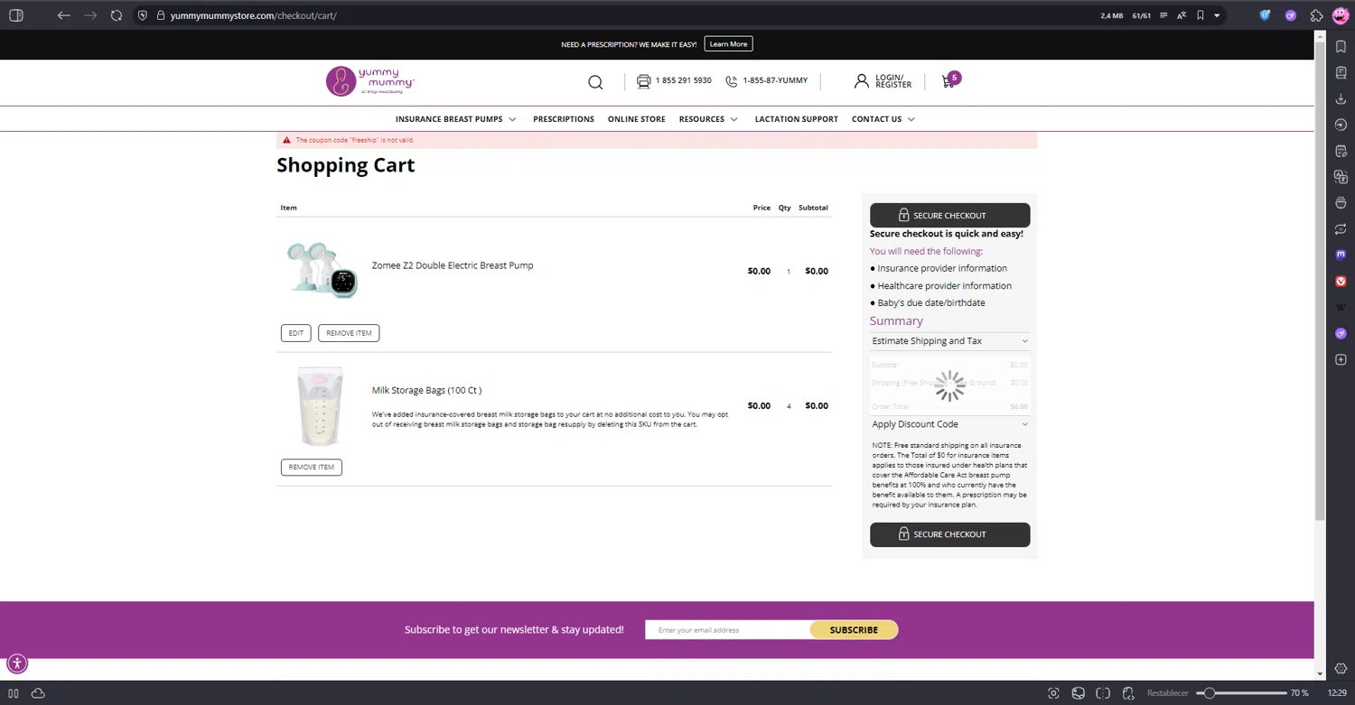
Task: Open the Vivaldi red web panel
Action: pyautogui.click(x=1341, y=282)
